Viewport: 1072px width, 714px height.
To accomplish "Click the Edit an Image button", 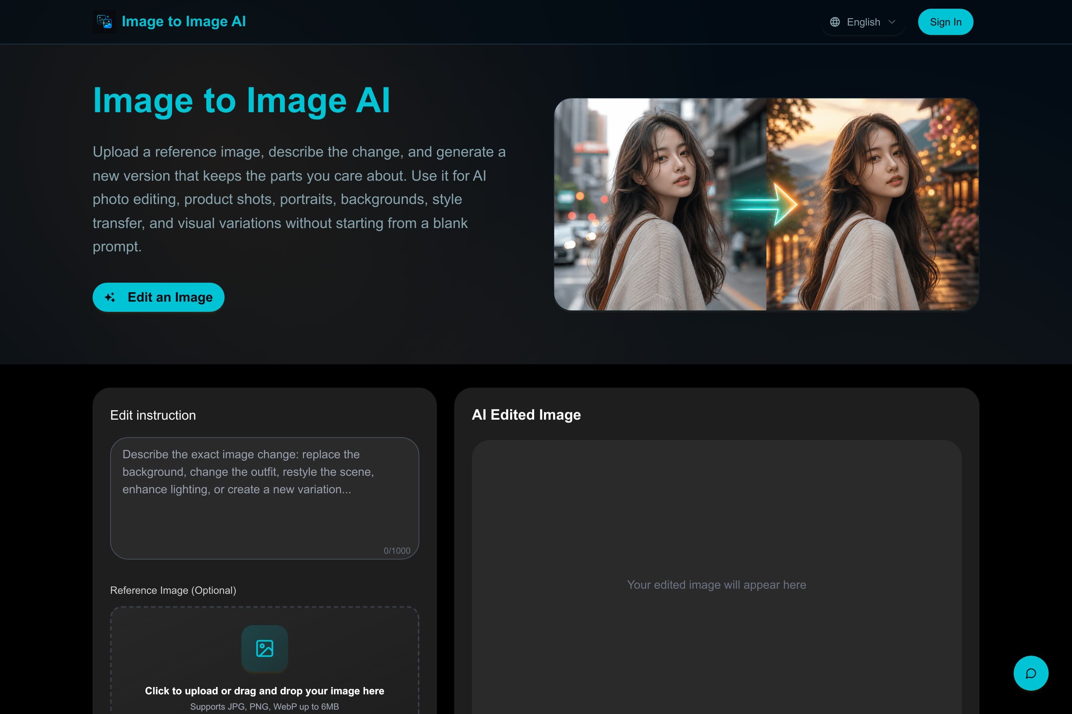I will (158, 297).
